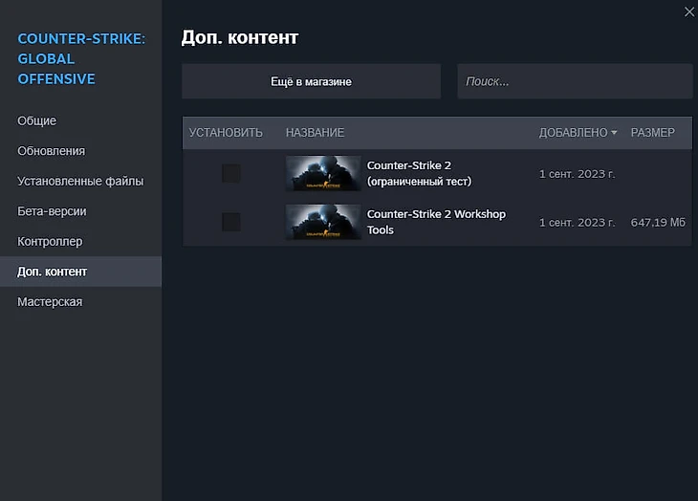Screen dimensions: 698x501
Task: Click the Counter-Strike 2 (ограниченный тест) title
Action: 419,173
